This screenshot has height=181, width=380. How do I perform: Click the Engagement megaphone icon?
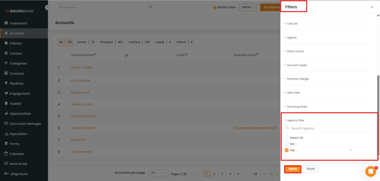pos(6,93)
